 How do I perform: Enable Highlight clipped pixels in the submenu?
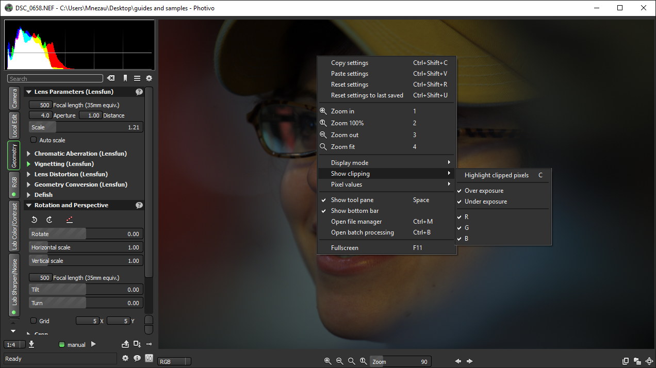point(497,175)
